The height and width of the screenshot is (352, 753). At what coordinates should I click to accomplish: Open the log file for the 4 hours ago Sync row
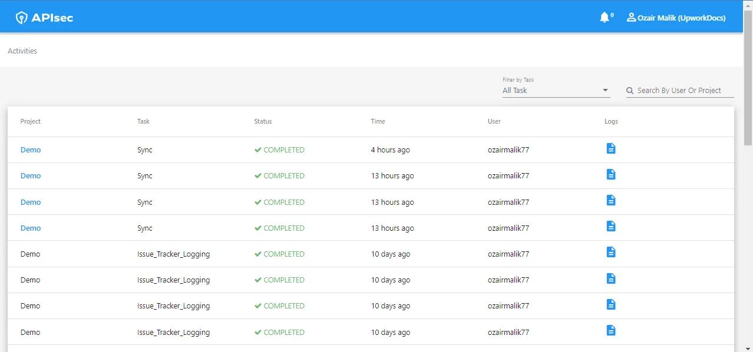(x=611, y=148)
